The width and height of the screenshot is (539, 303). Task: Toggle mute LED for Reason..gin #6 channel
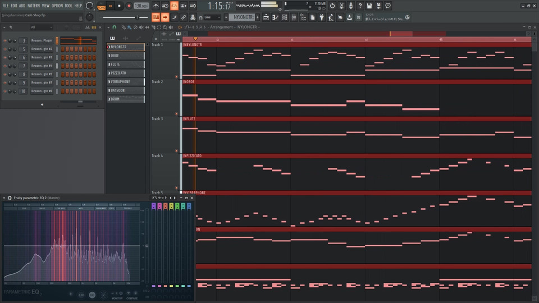(5, 91)
